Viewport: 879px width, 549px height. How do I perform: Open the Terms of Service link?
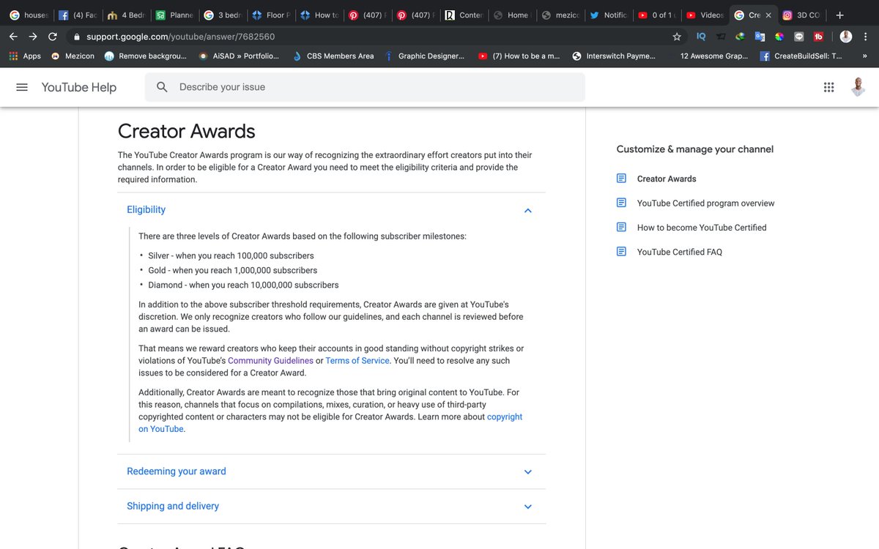point(357,361)
